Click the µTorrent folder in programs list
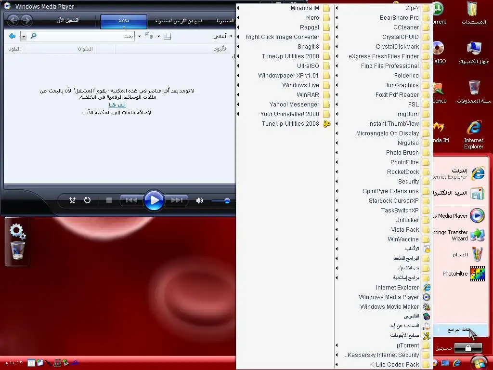 (x=383, y=345)
